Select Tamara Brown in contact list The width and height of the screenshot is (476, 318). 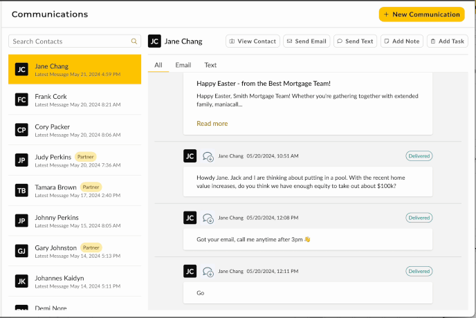click(x=75, y=191)
